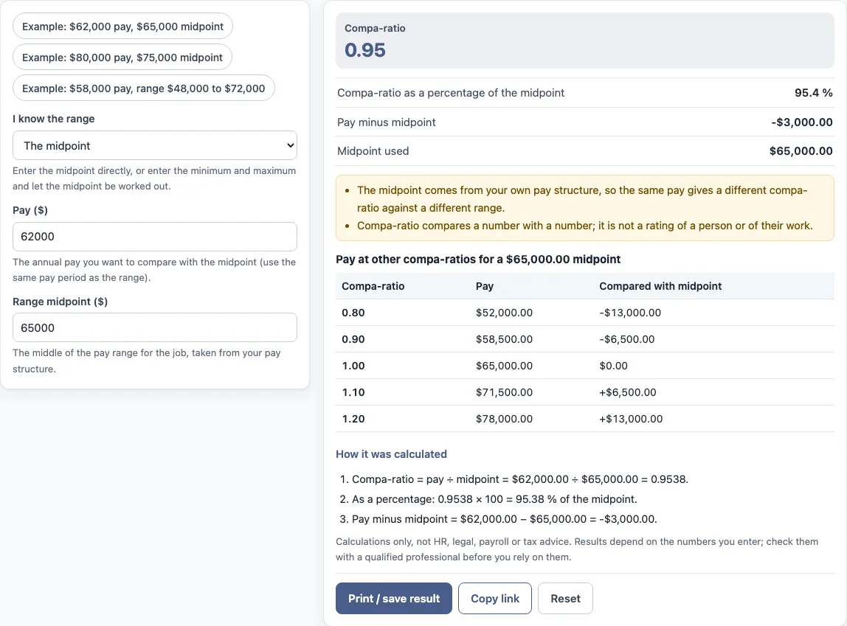Select the -$13,000.00 comparison cell
This screenshot has height=626, width=847.
click(x=630, y=313)
